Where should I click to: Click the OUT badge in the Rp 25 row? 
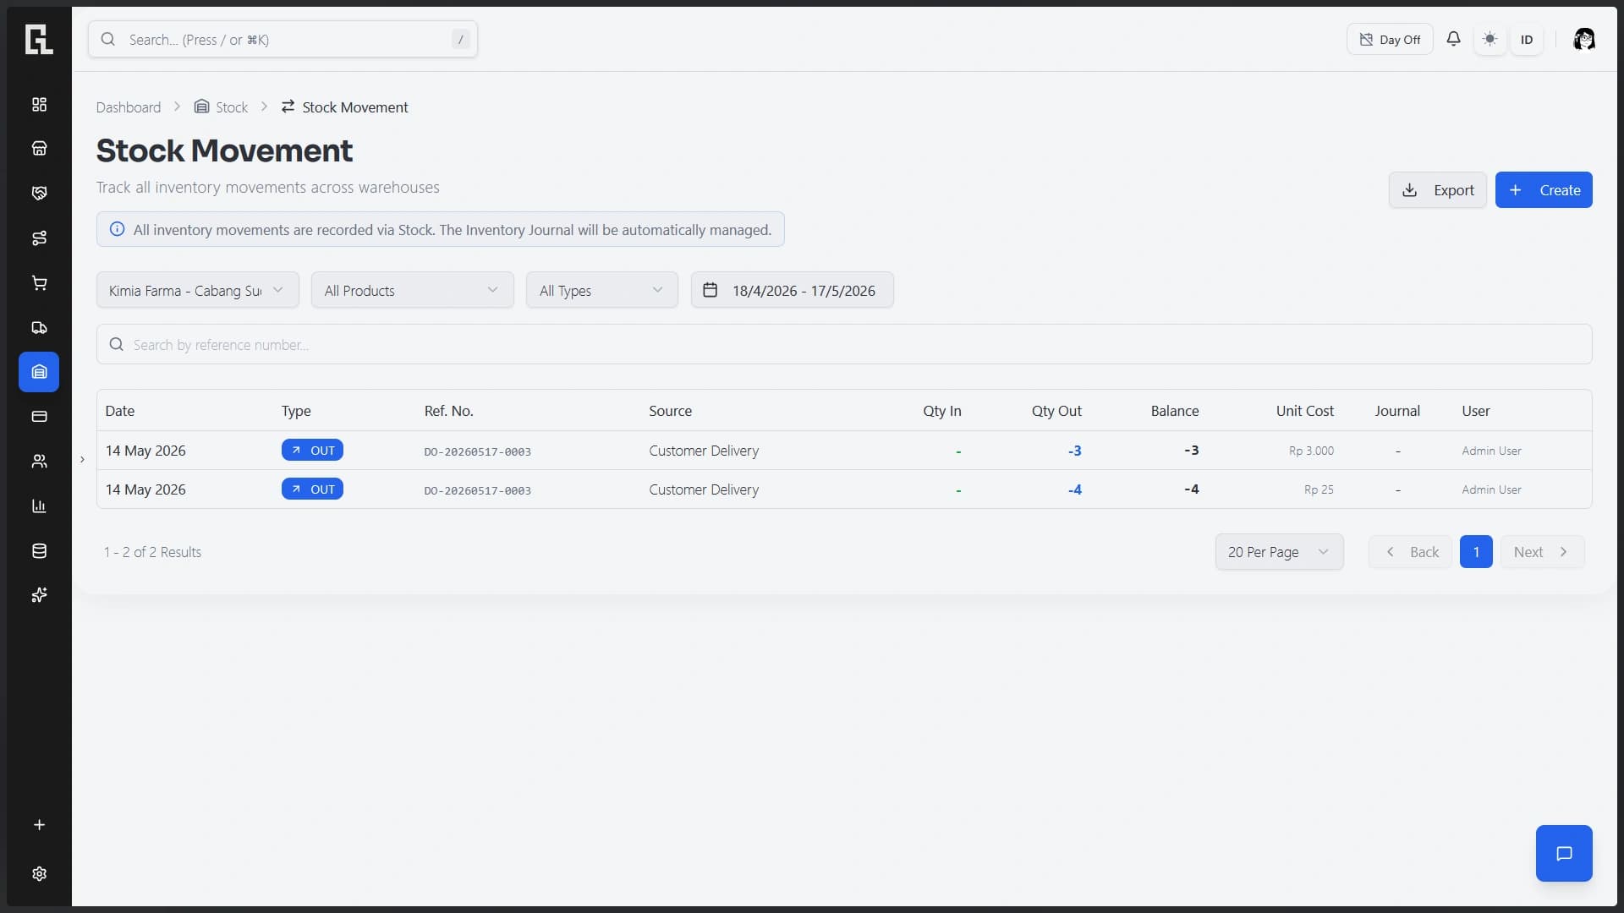click(312, 489)
